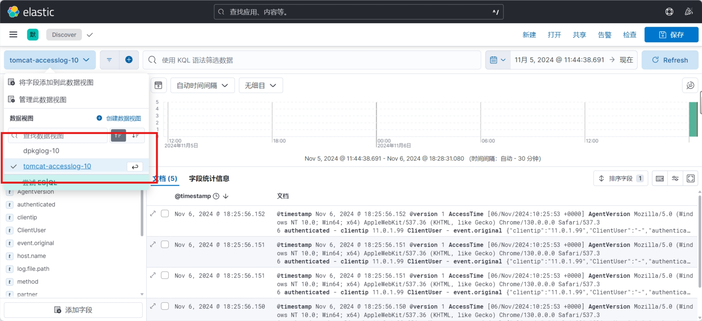The width and height of the screenshot is (702, 321).
Task: Focus the KQL query input field
Action: click(x=312, y=60)
